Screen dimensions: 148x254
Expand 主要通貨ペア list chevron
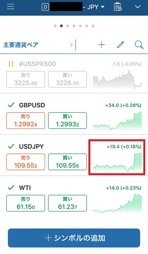click(x=71, y=45)
